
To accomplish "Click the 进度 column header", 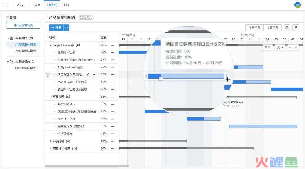I will pos(104,37).
